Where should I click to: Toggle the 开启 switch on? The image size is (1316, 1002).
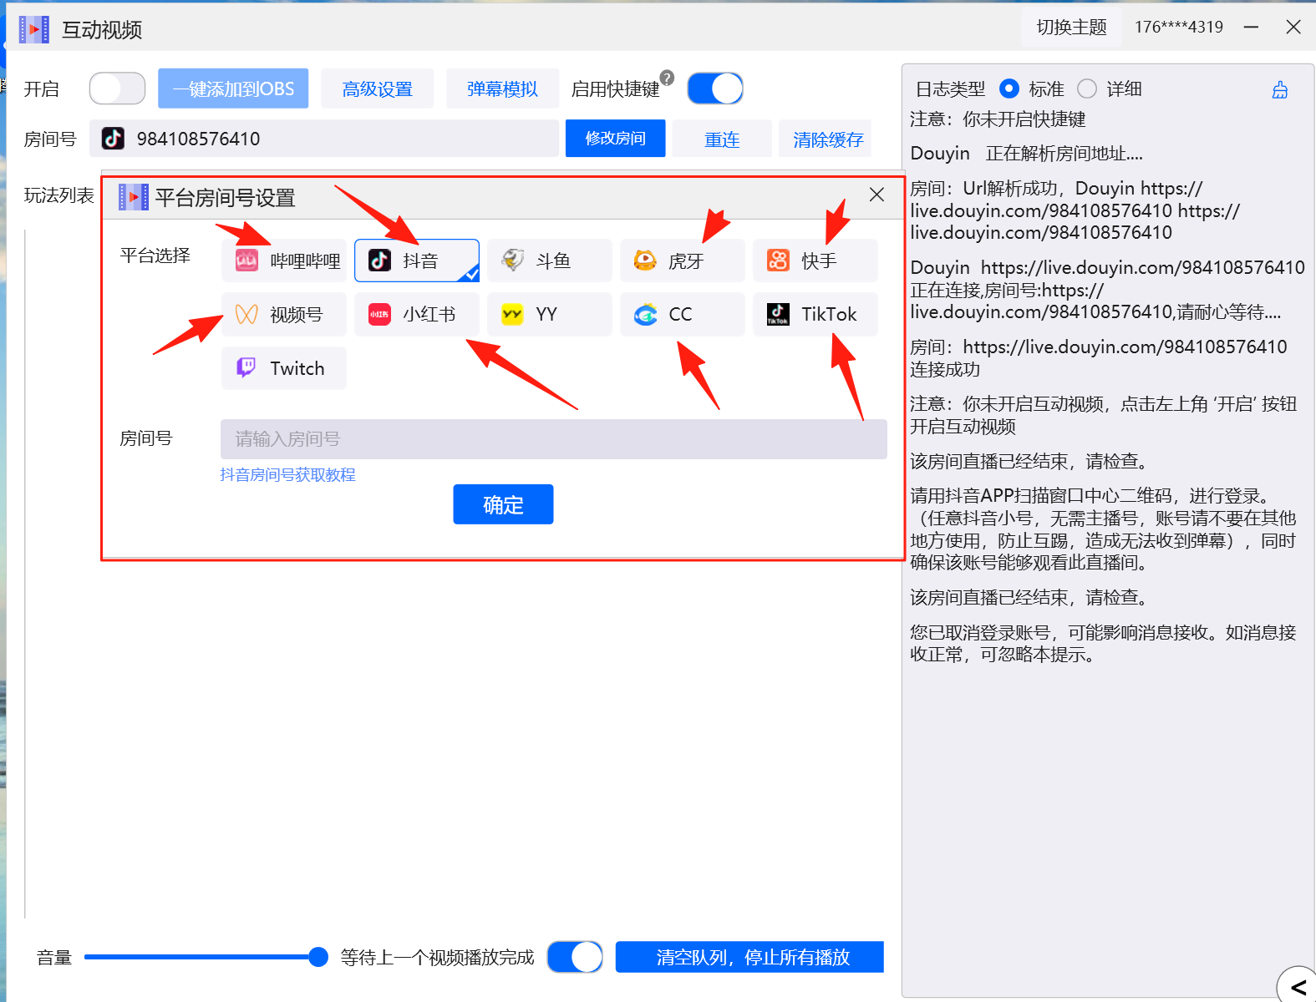click(117, 89)
